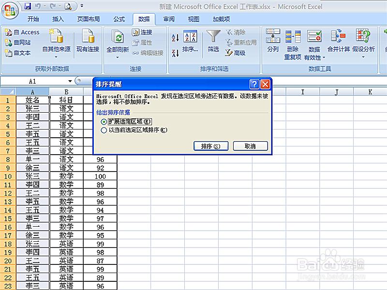Undo with the quick access arrow
The width and height of the screenshot is (387, 290).
point(38,6)
